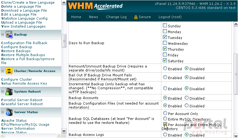Click sidebar scroll up arrow
Viewport: 238px width, 138px height.
click(64, 3)
